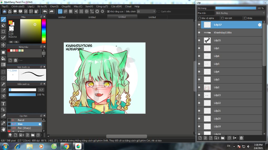Enable radial snap guide
Viewport: 268px width, 150px height.
point(81,11)
